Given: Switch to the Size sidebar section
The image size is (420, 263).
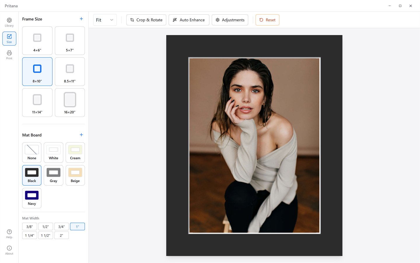Looking at the screenshot, I should tap(9, 39).
